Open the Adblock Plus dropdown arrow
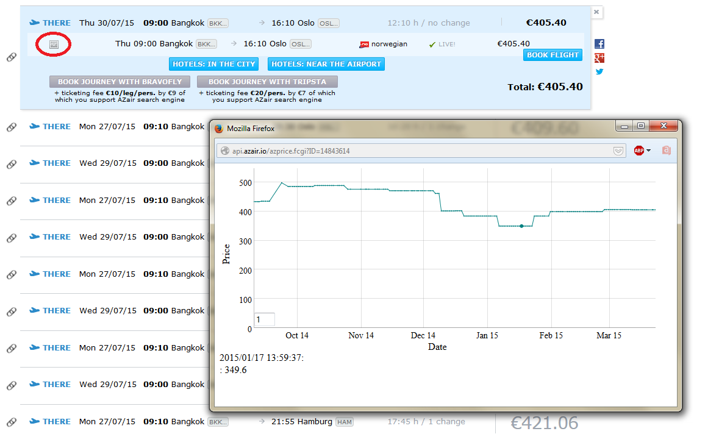The image size is (719, 434). pyautogui.click(x=648, y=151)
